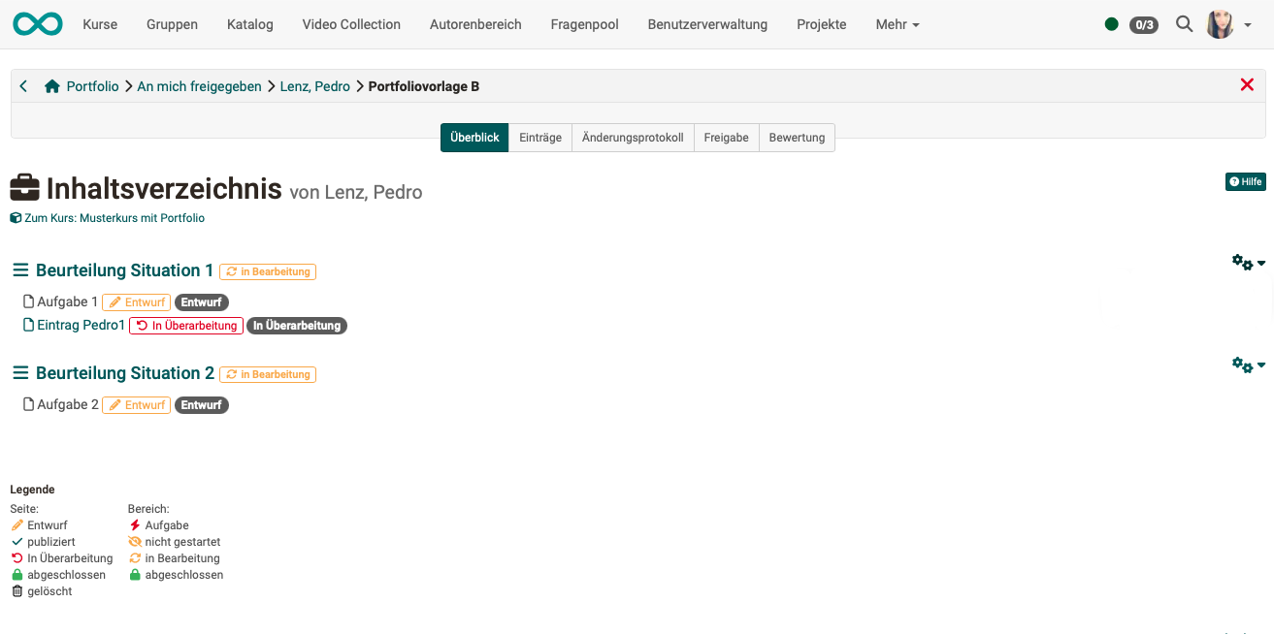Click hamburger icon beside Beurteilung Situation 2
1274x634 pixels.
[x=20, y=373]
